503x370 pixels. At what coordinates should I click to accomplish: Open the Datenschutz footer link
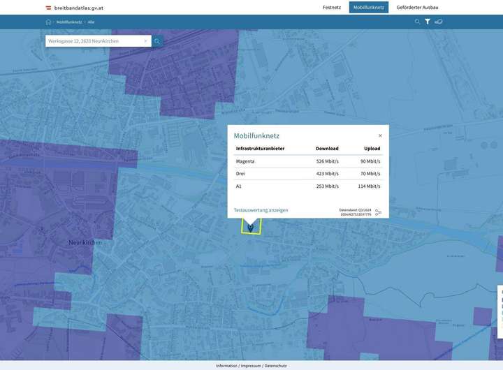(x=275, y=366)
